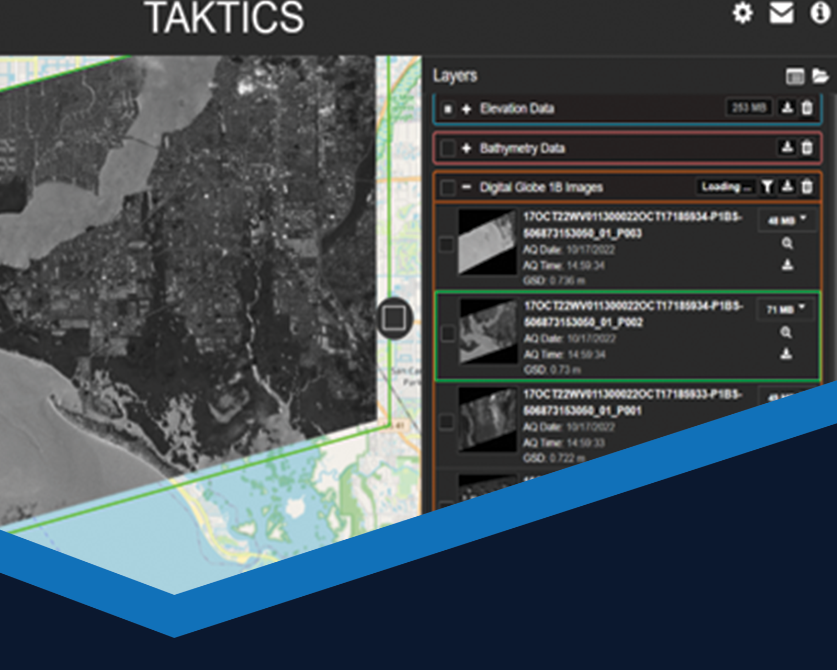
Task: Open the table view icon beside Layers
Action: pos(795,76)
